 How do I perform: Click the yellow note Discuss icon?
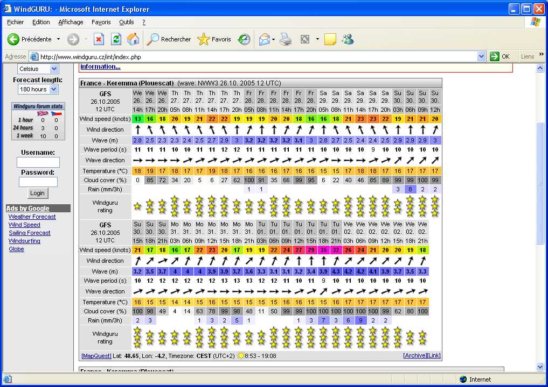pyautogui.click(x=330, y=39)
